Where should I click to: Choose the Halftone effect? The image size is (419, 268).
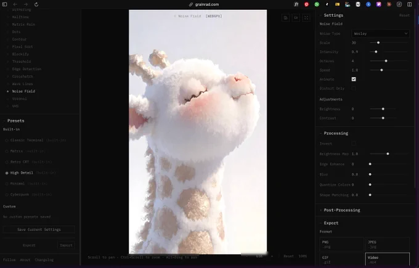coord(20,17)
